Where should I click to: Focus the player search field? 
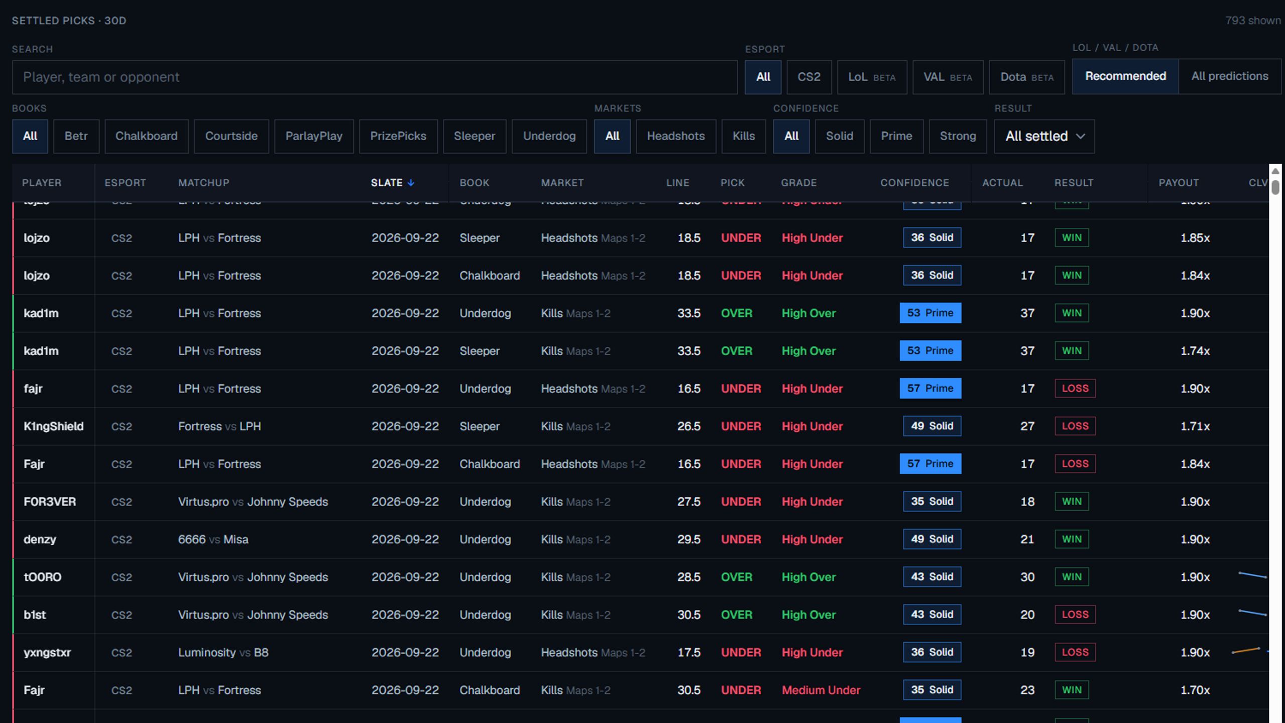coord(375,77)
